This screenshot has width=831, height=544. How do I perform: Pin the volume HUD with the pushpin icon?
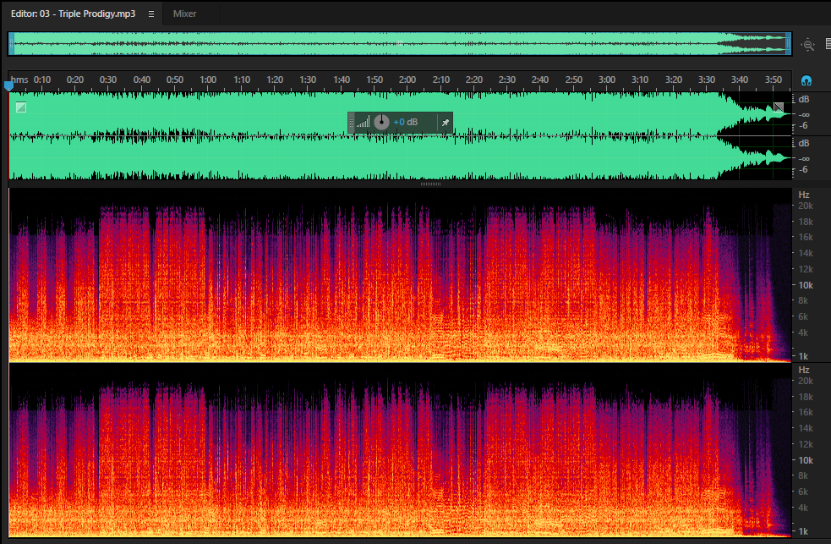pos(446,123)
